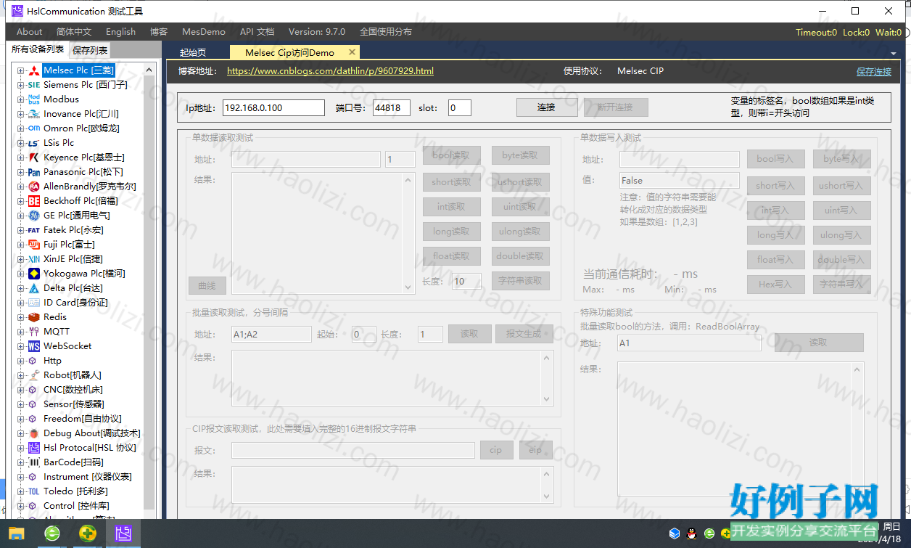
Task: Expand the Control tree node
Action: (x=20, y=506)
